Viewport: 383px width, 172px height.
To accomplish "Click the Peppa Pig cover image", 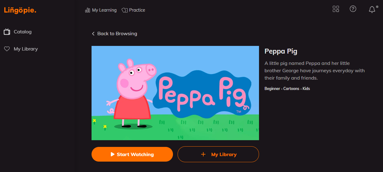I will click(x=175, y=93).
